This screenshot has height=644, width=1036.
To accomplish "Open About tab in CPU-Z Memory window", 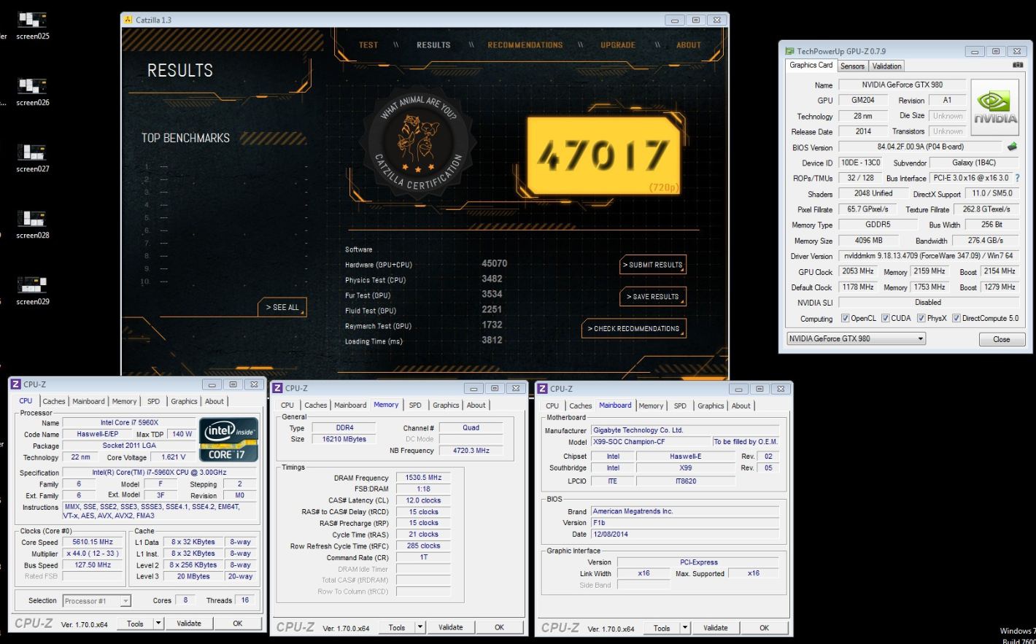I will (x=476, y=405).
